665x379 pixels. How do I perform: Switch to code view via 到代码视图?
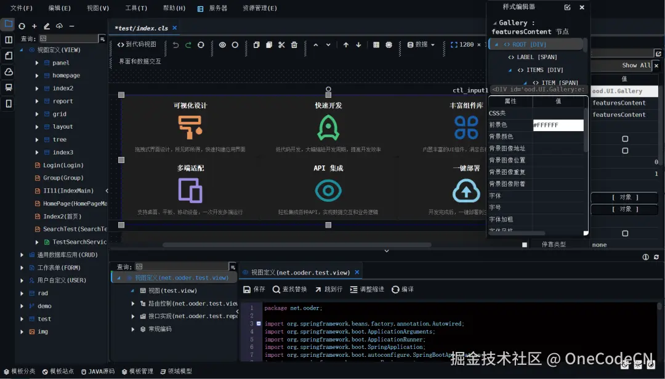coord(137,44)
